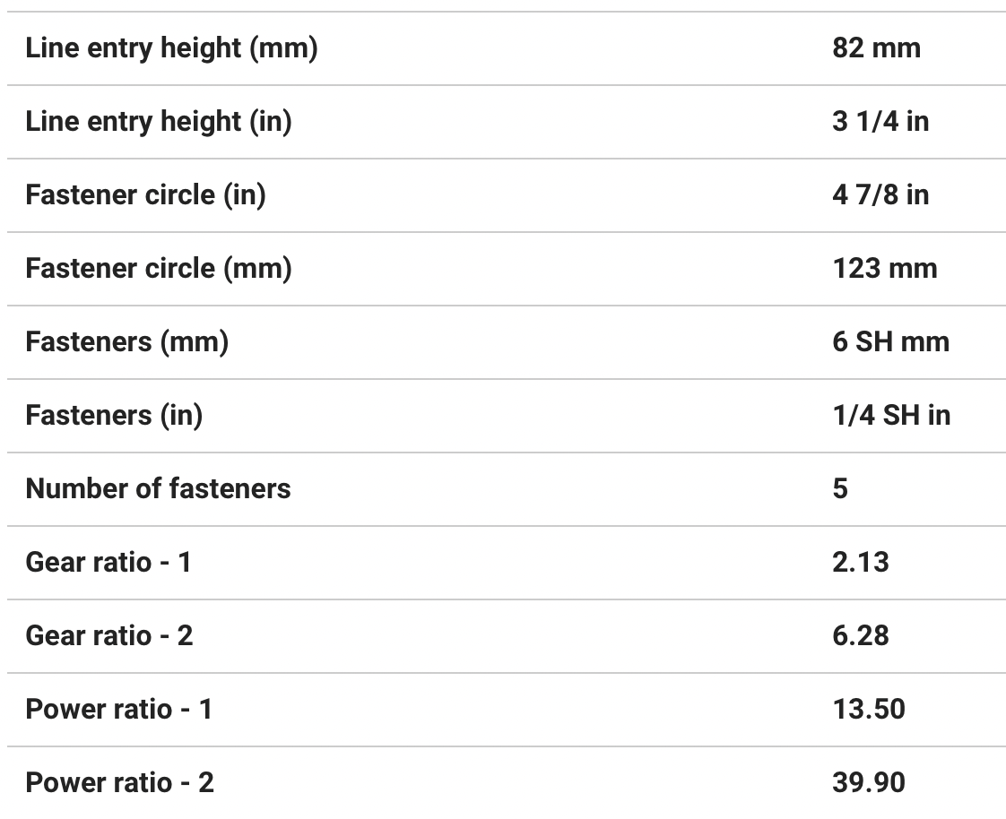Select the 6 SH mm value
Screen dimensions: 1006x819
[x=890, y=342]
